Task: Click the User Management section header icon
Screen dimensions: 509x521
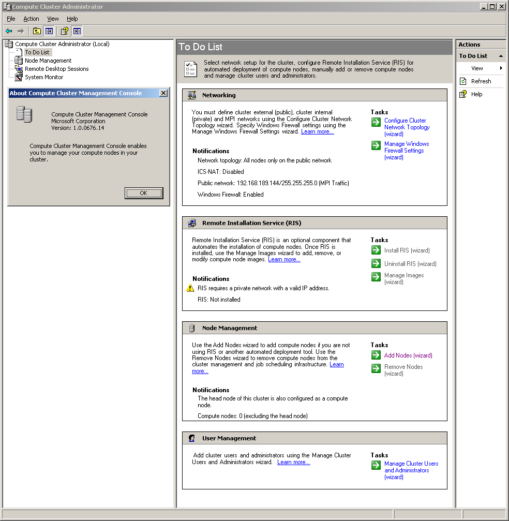Action: [192, 439]
